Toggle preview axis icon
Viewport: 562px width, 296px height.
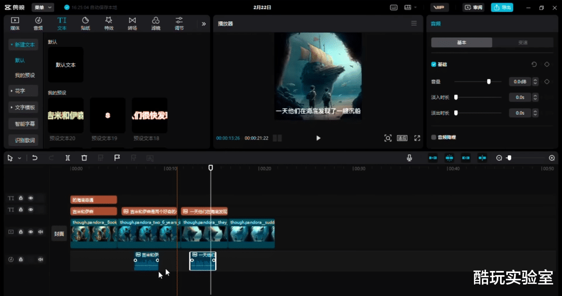click(482, 158)
